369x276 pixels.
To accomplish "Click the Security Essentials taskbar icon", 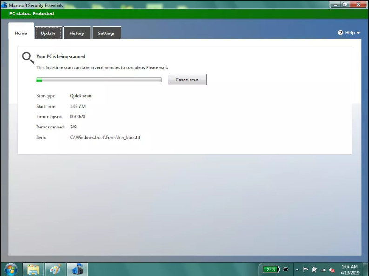I will [78, 269].
